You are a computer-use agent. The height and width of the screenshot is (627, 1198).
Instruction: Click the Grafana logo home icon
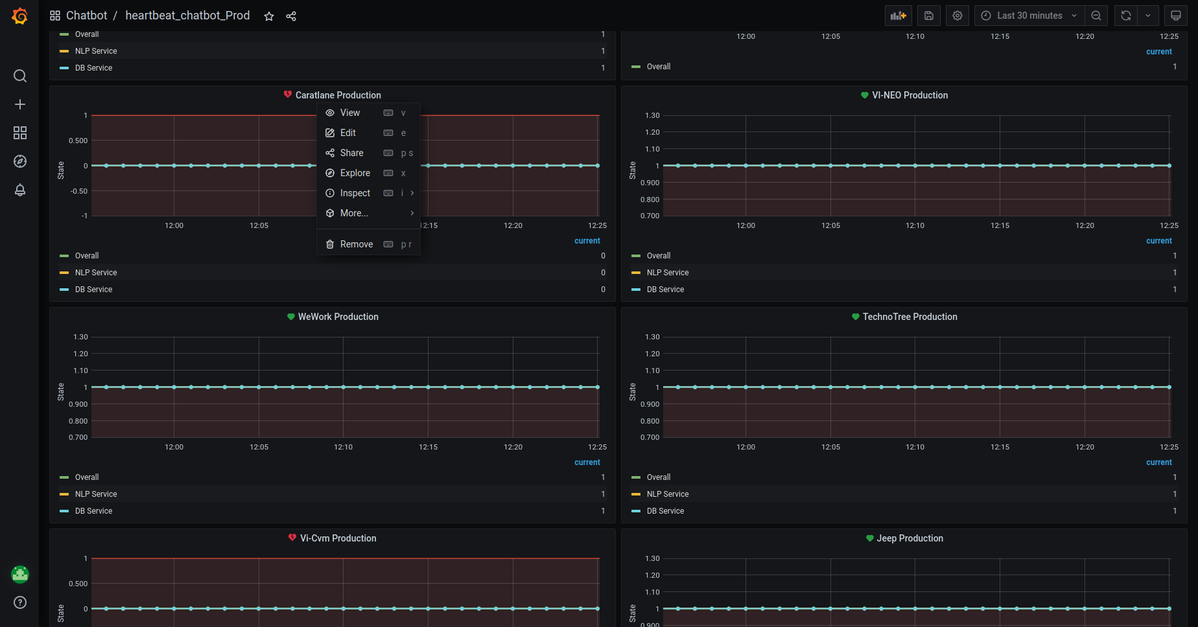tap(20, 16)
